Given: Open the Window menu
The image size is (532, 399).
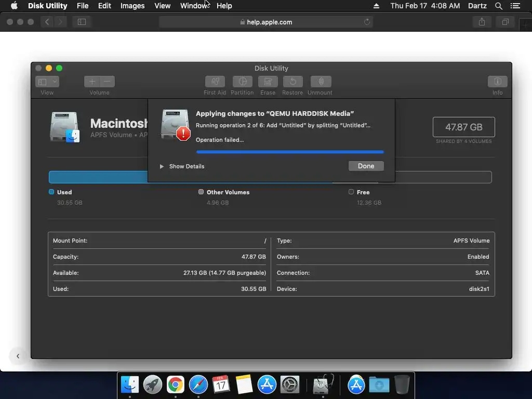Looking at the screenshot, I should 193,6.
